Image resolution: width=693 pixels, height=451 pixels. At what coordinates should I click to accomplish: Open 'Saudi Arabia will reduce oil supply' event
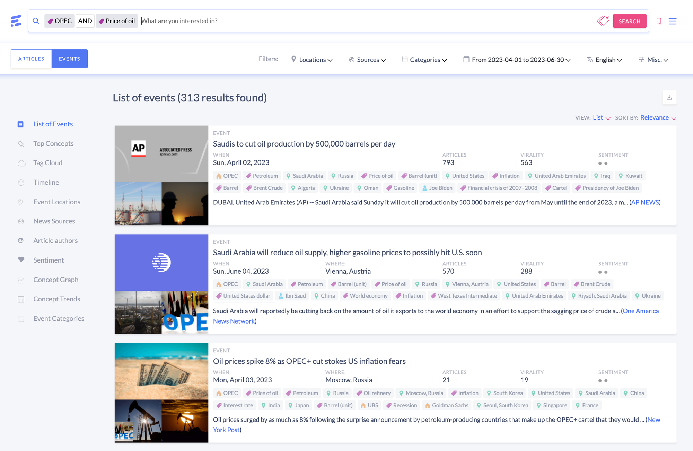347,252
